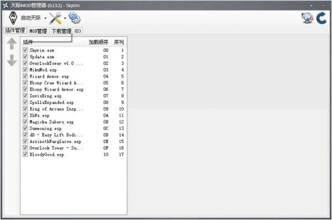Toggle the XbWs.esp checkbox
332x220 pixels.
pos(25,116)
